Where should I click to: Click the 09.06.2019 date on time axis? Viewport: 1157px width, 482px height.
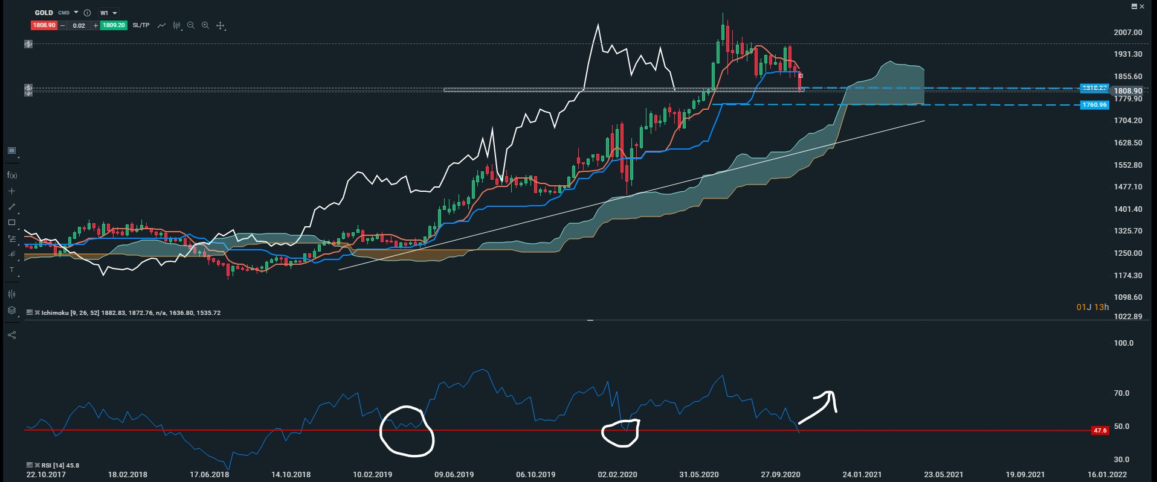click(x=454, y=475)
